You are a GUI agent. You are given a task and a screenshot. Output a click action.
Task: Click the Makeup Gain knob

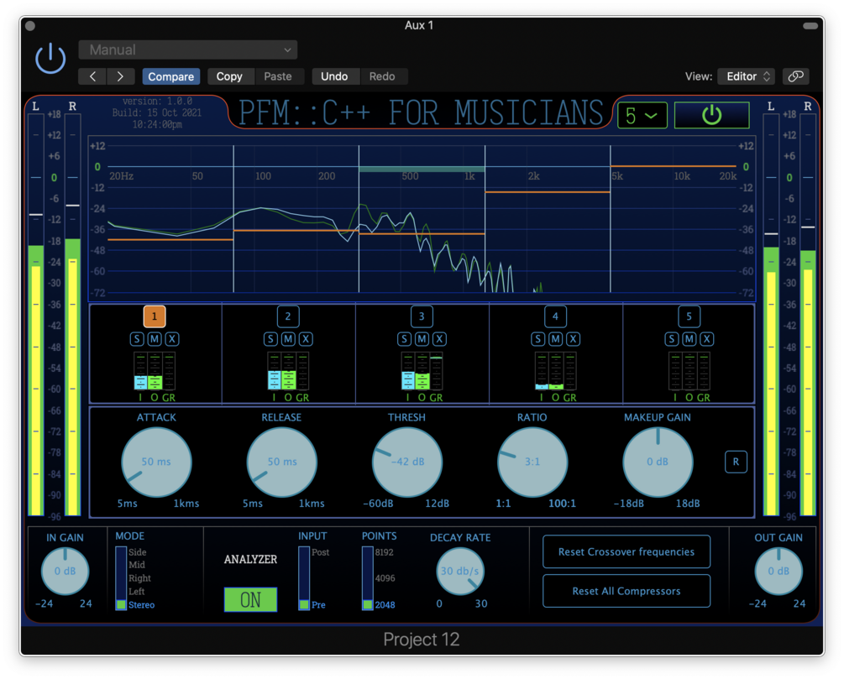click(x=658, y=462)
